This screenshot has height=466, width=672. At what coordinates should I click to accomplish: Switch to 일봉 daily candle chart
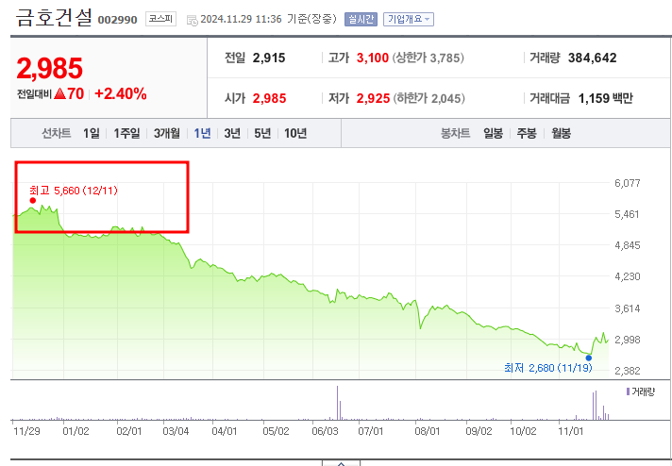click(x=493, y=133)
